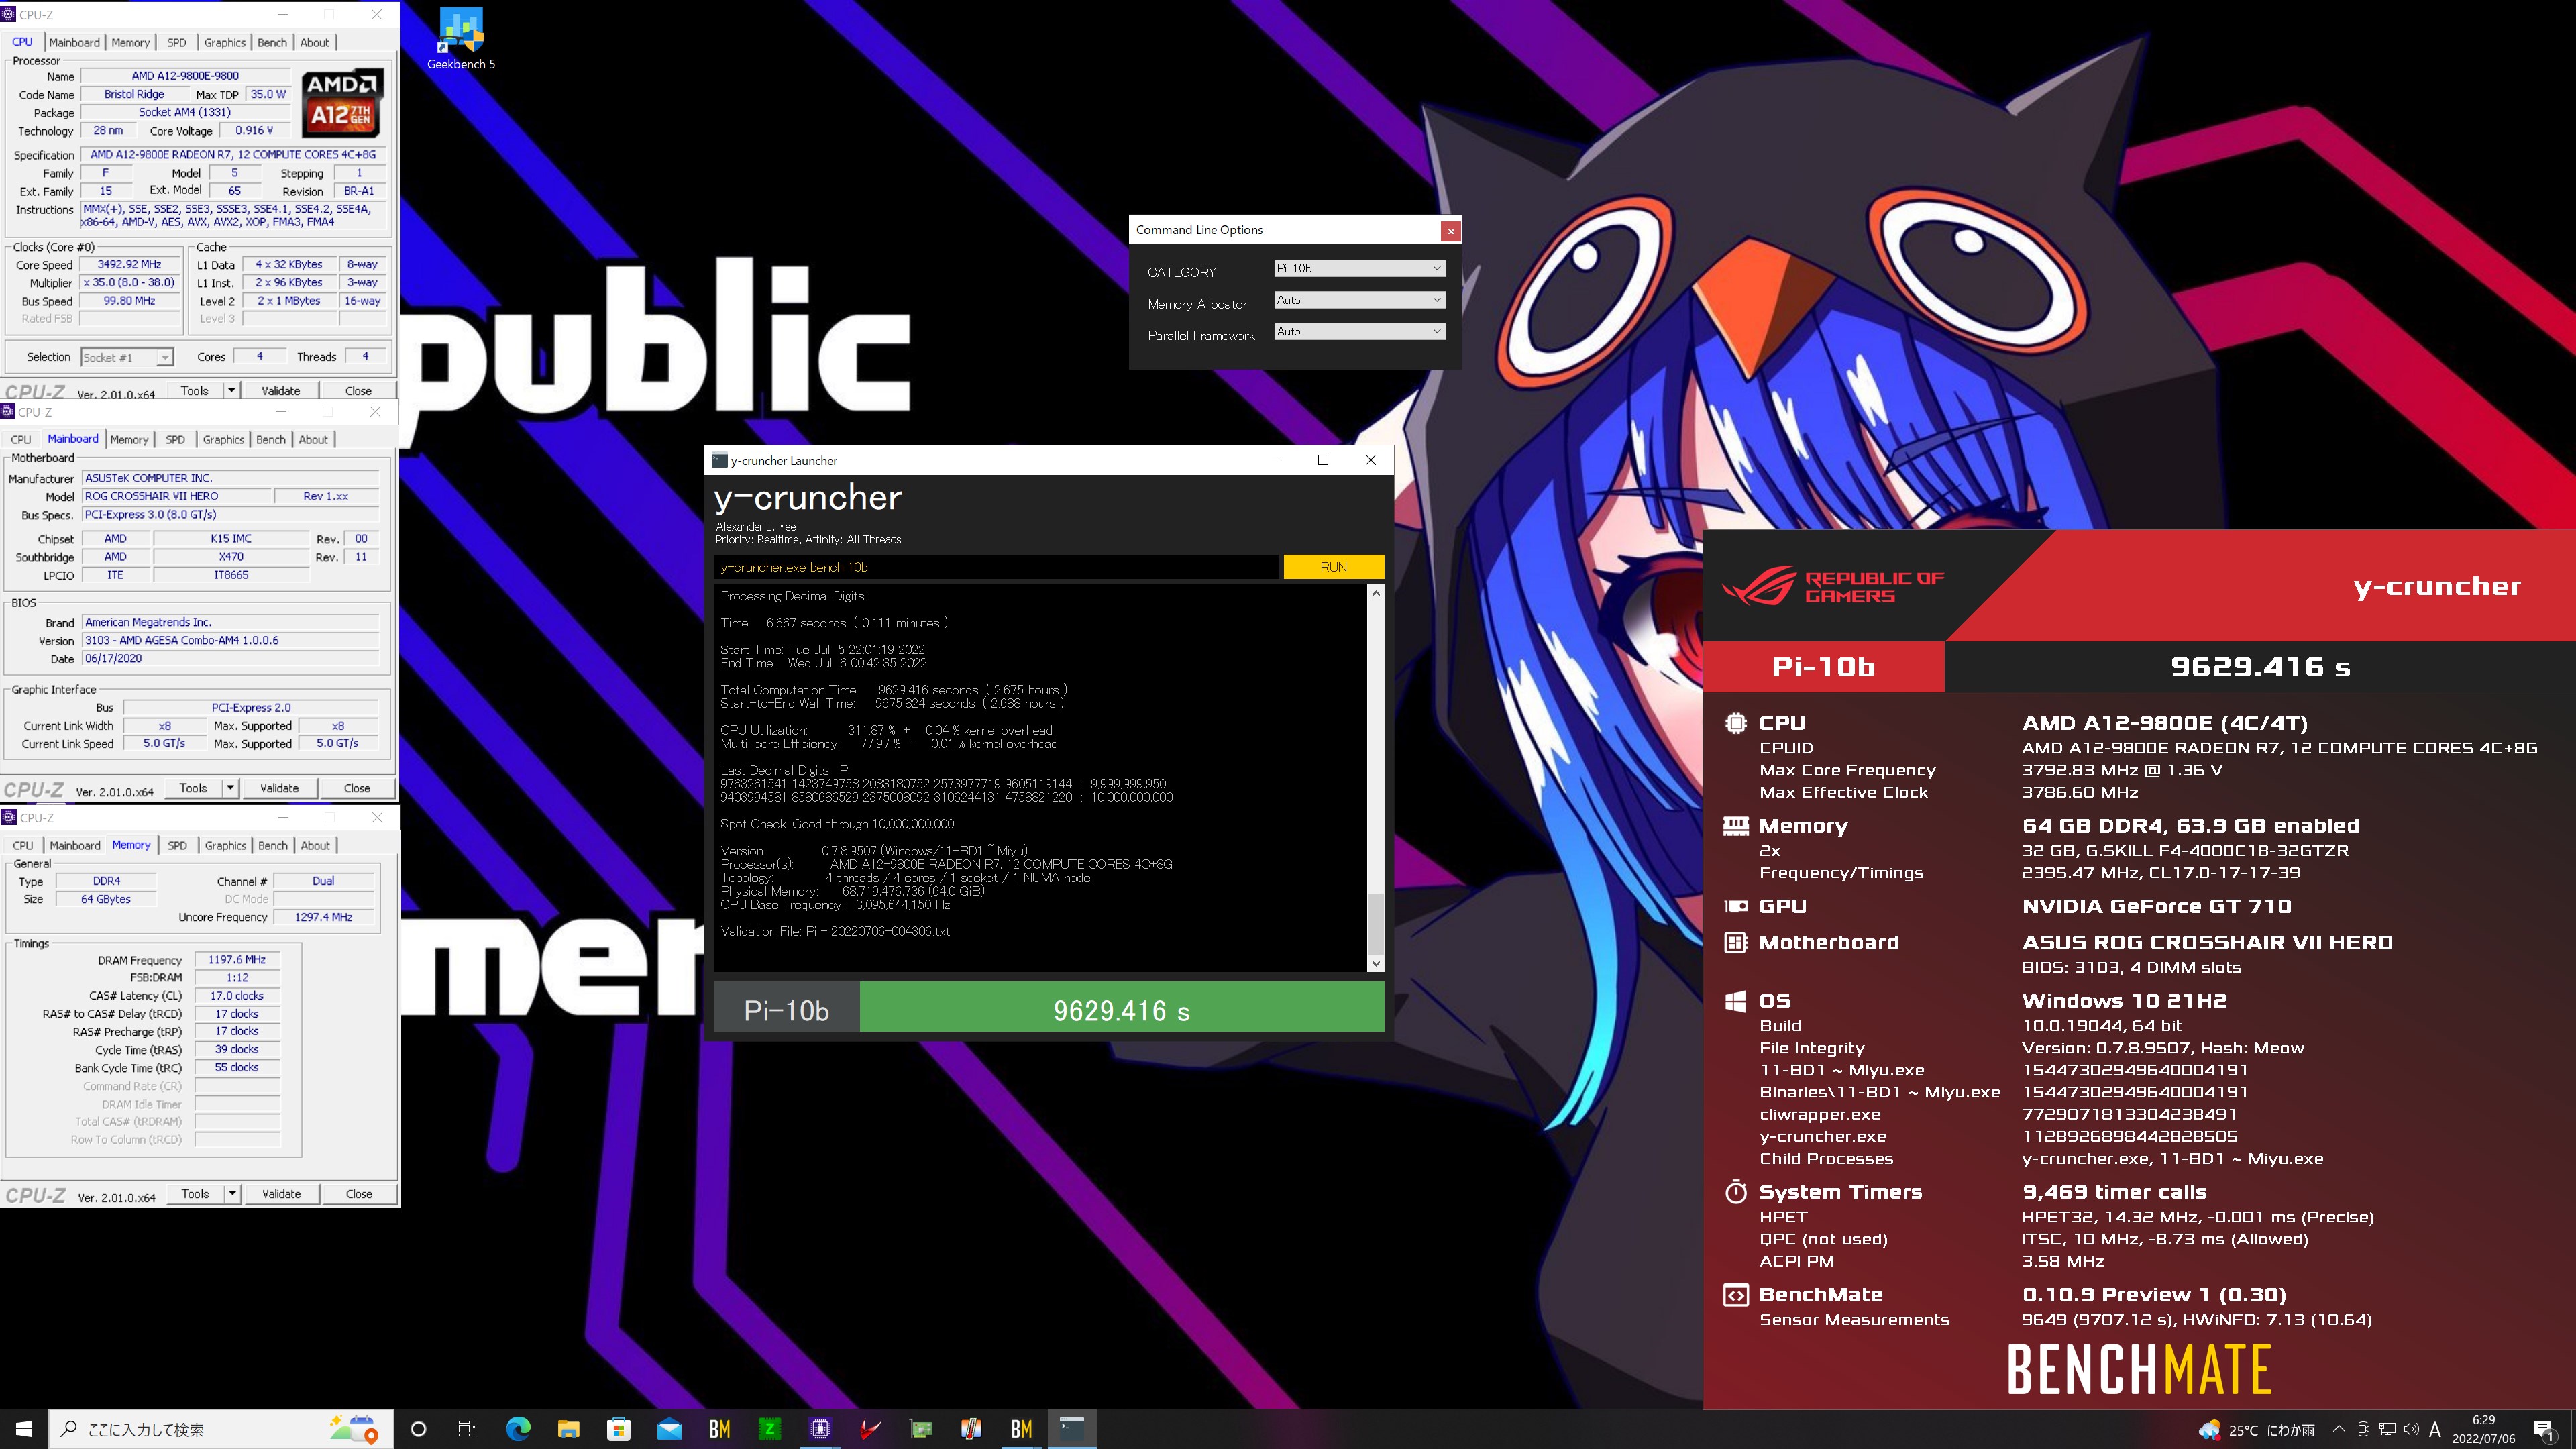Open the Bench tab in the top CPU-Z window
Screen dimensions: 2576x1449
272,42
